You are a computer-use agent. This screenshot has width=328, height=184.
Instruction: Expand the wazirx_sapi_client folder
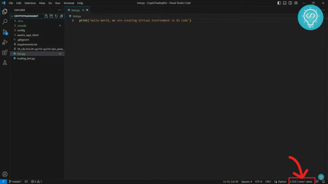[x=27, y=35]
